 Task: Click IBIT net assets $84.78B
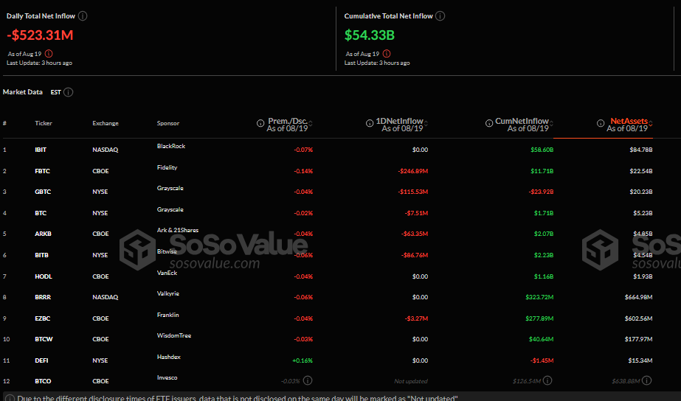click(x=641, y=150)
